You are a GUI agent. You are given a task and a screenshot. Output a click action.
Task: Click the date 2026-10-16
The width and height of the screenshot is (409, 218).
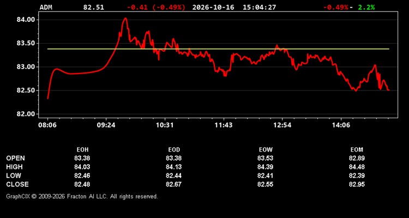[x=213, y=7]
